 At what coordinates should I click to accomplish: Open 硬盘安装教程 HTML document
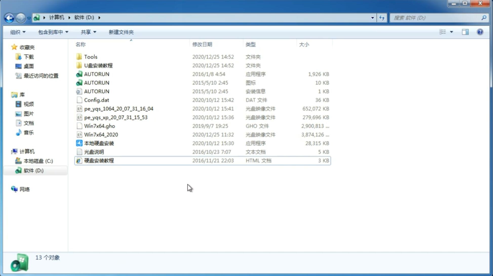(99, 160)
